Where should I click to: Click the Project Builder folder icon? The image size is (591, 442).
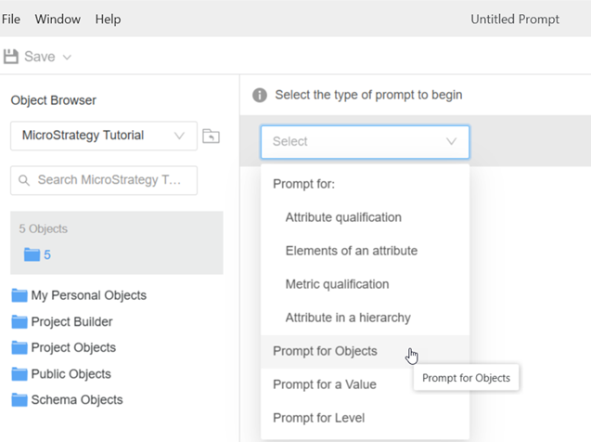point(19,322)
